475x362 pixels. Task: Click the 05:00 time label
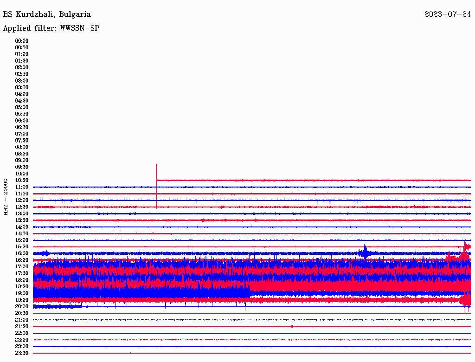click(22, 107)
